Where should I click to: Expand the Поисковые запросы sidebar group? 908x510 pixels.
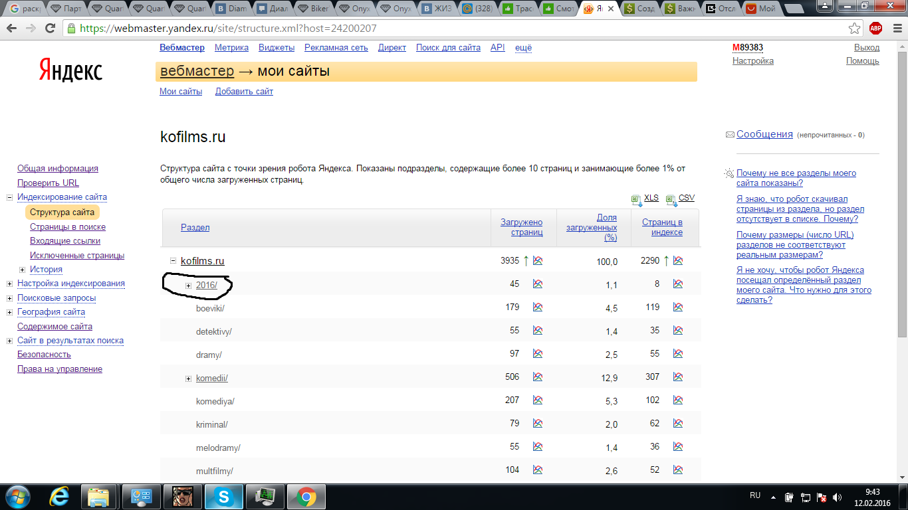coord(10,298)
